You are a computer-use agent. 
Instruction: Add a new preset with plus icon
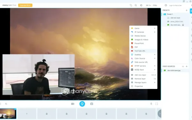pyautogui.click(x=187, y=10)
